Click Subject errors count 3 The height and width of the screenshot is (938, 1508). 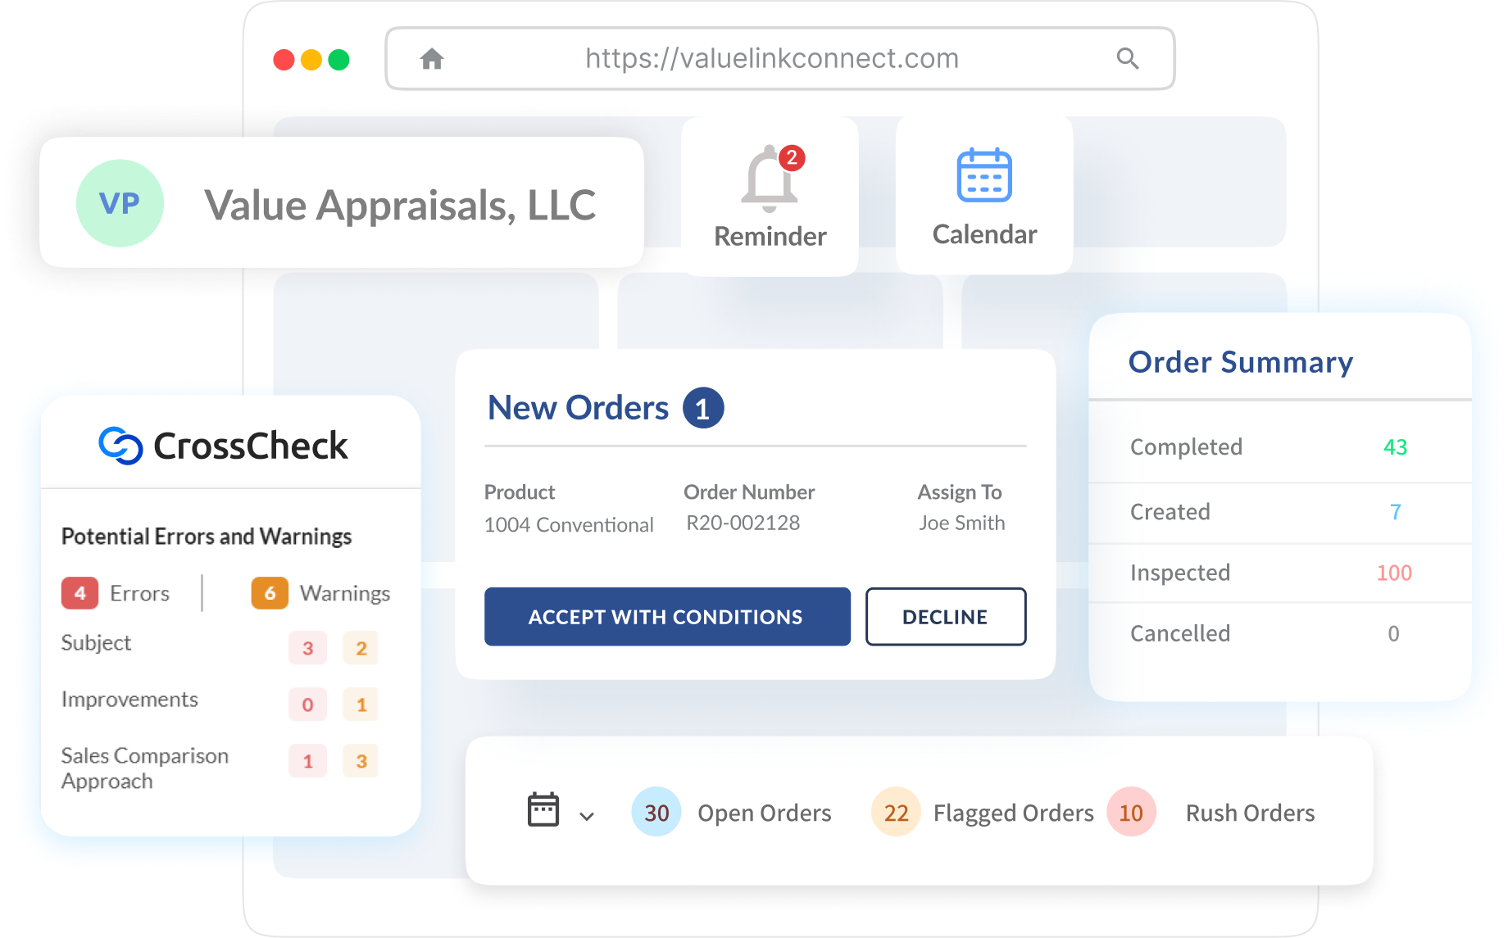pos(307,648)
